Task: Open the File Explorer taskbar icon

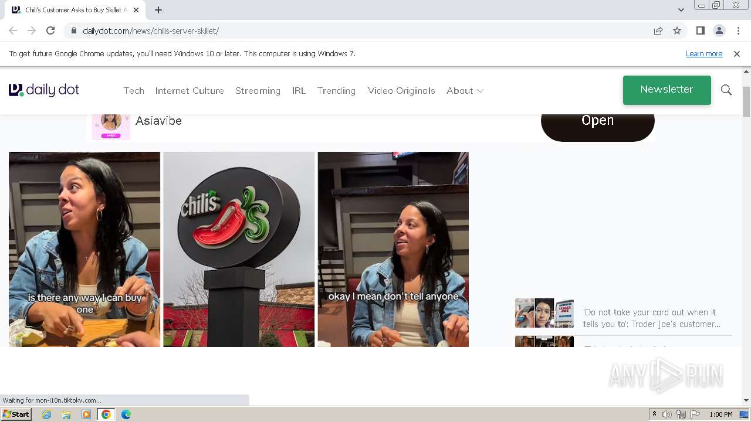Action: coord(66,414)
